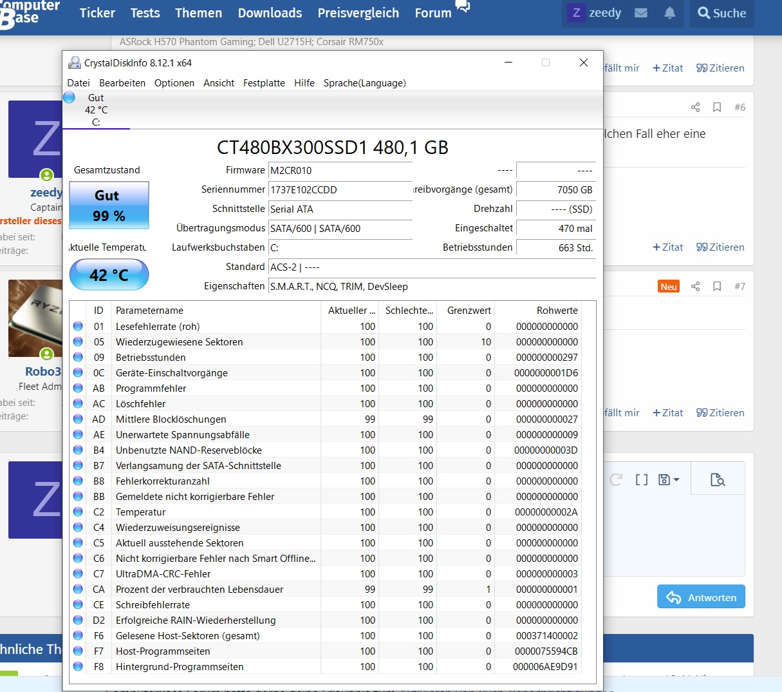Select the Prozent der verbrauchten Lebensdauer row
Screen dimensions: 782x692
(325, 590)
